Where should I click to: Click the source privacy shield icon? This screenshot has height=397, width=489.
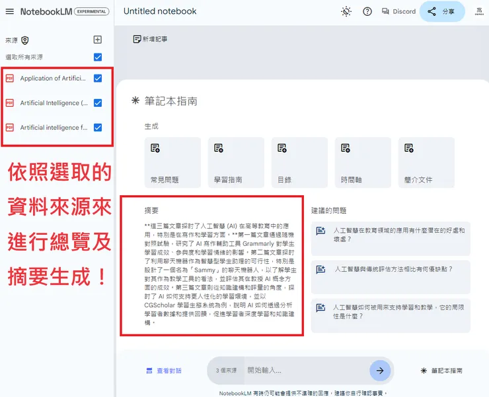(x=25, y=40)
